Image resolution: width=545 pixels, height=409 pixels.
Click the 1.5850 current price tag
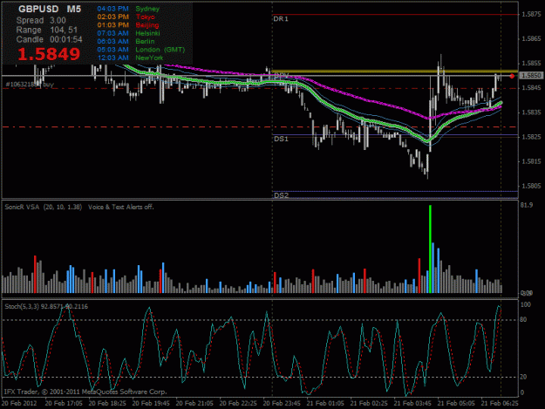(x=531, y=75)
